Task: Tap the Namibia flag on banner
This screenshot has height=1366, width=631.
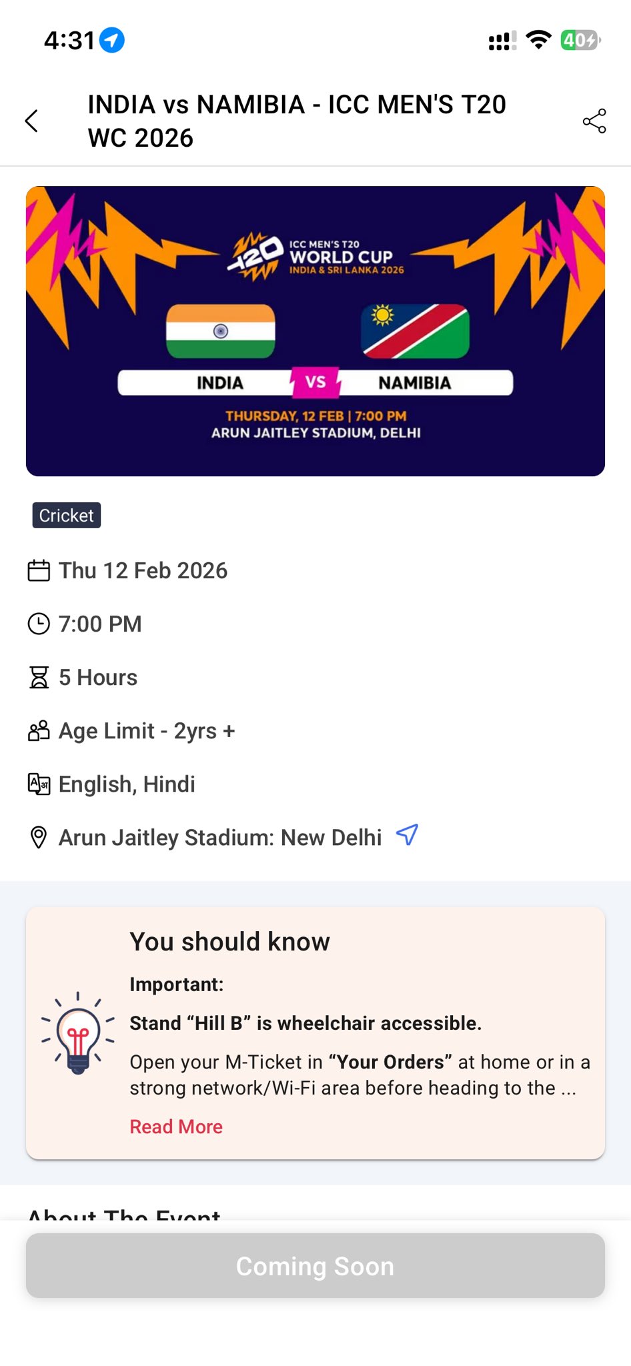Action: 415,331
